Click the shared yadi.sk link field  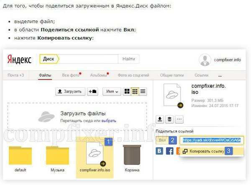[x=212, y=140]
